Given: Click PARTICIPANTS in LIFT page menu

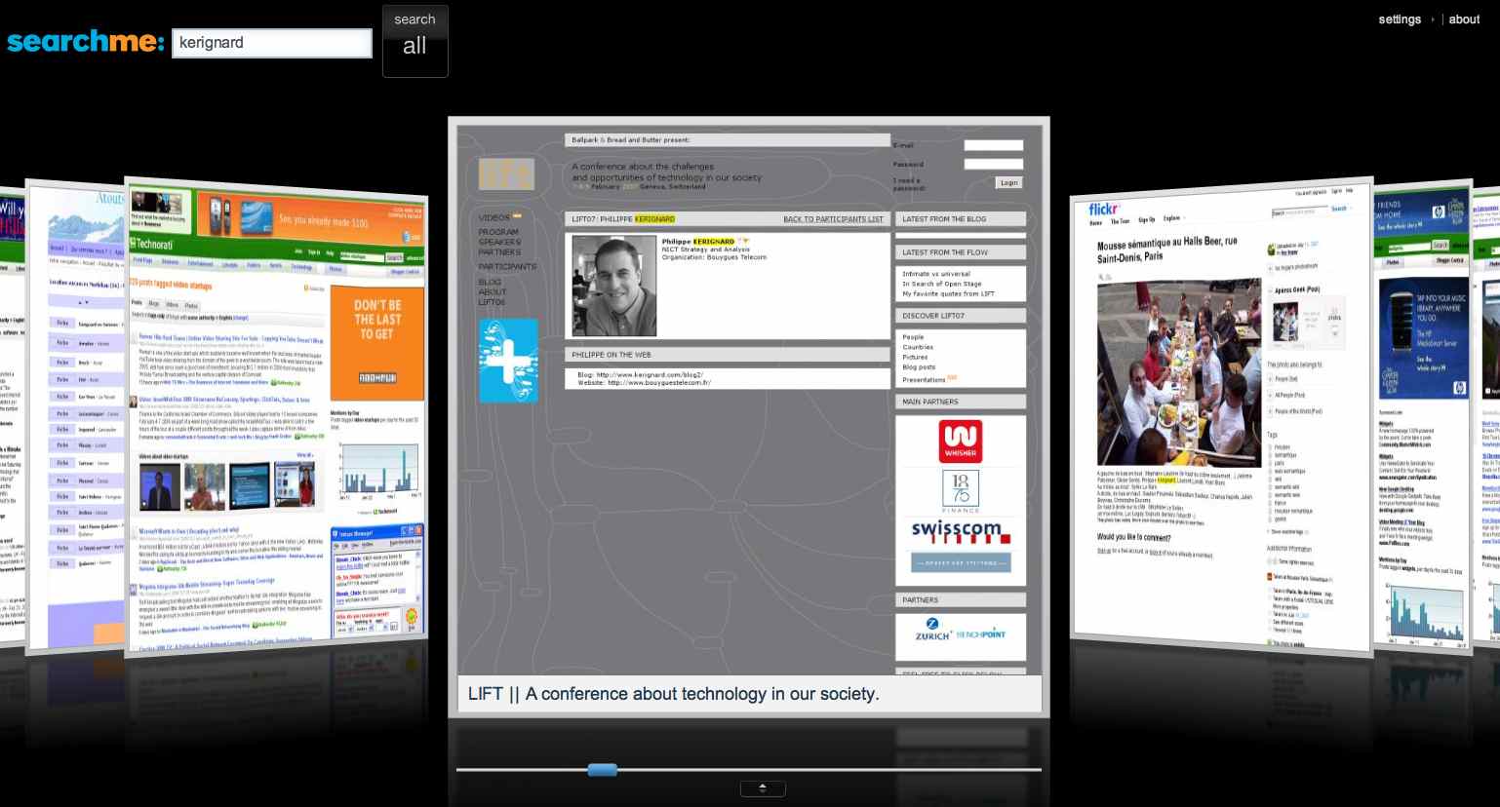Looking at the screenshot, I should [x=507, y=266].
